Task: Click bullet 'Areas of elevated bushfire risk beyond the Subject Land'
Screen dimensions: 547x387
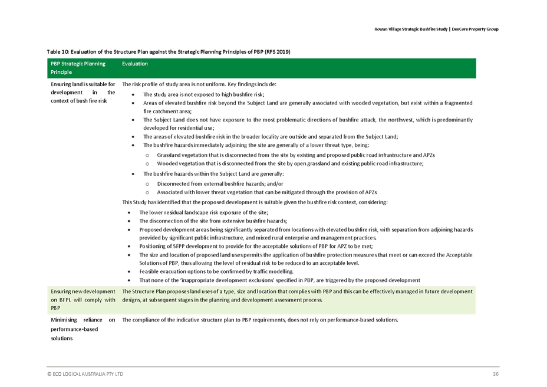Action: pyautogui.click(x=308, y=107)
